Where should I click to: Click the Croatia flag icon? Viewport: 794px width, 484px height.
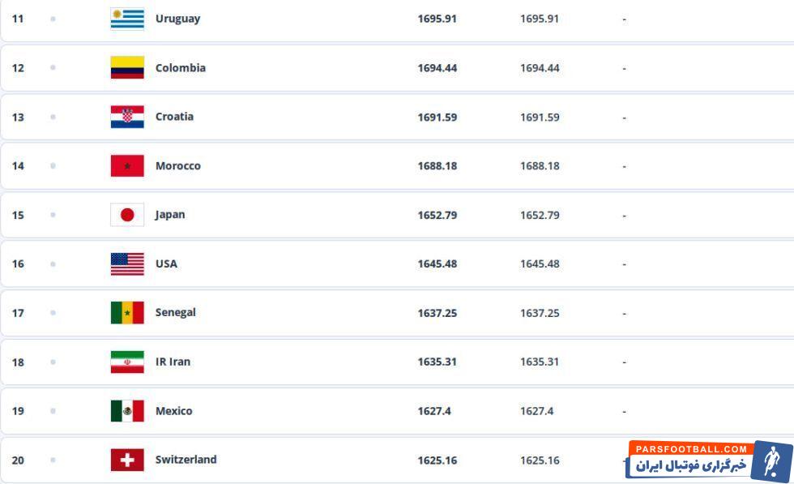point(127,117)
